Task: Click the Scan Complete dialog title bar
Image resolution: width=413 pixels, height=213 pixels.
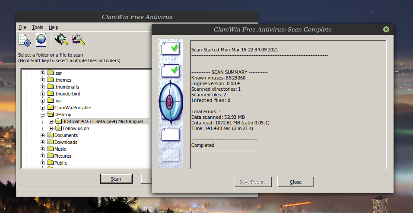Action: (x=273, y=29)
